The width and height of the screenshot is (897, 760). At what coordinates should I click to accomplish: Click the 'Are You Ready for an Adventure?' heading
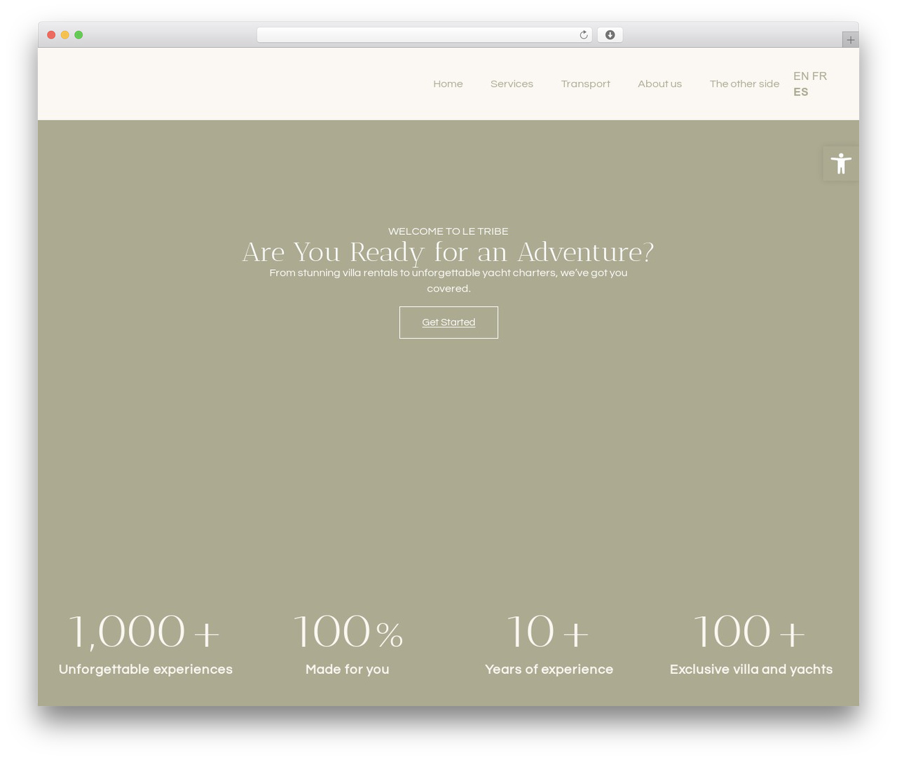[448, 252]
